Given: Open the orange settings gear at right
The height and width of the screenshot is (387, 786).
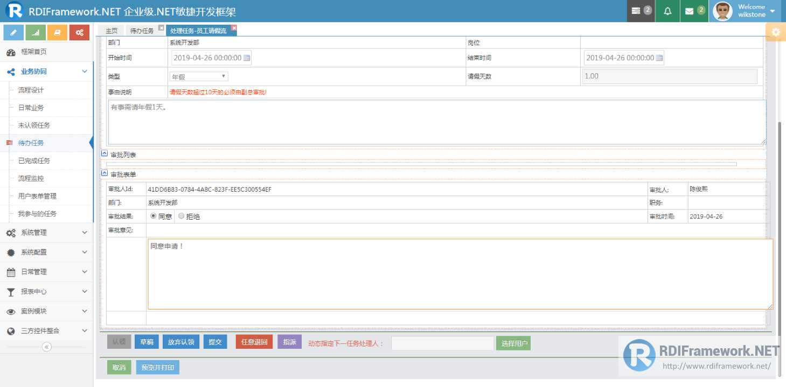Looking at the screenshot, I should point(776,32).
